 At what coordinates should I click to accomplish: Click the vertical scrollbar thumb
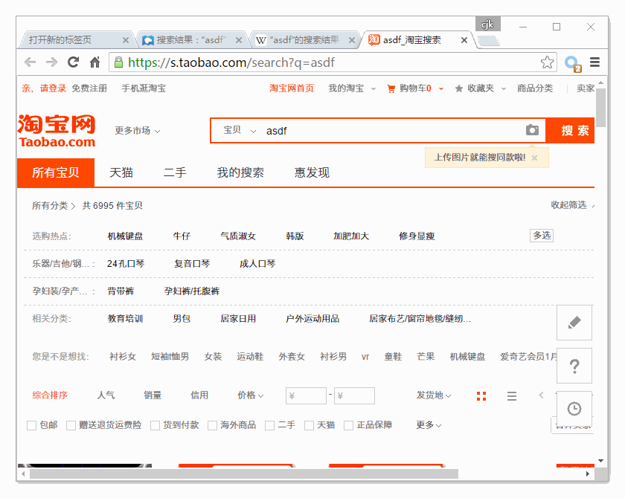point(600,107)
